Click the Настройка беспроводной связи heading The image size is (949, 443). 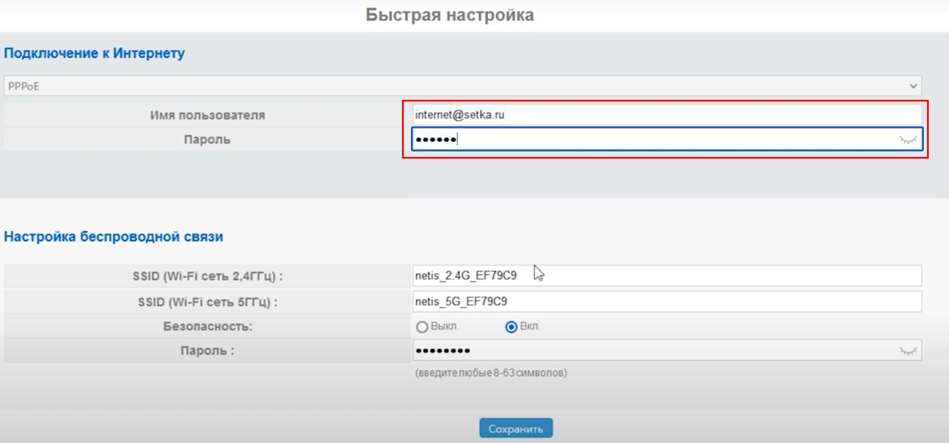click(x=114, y=236)
